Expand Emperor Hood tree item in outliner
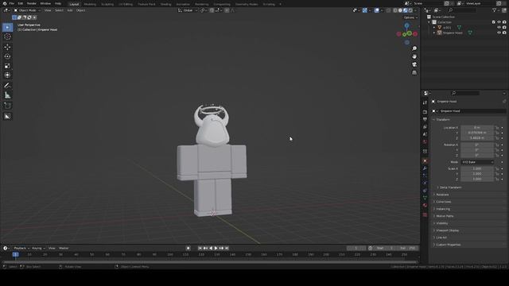This screenshot has width=509, height=286. 434,33
